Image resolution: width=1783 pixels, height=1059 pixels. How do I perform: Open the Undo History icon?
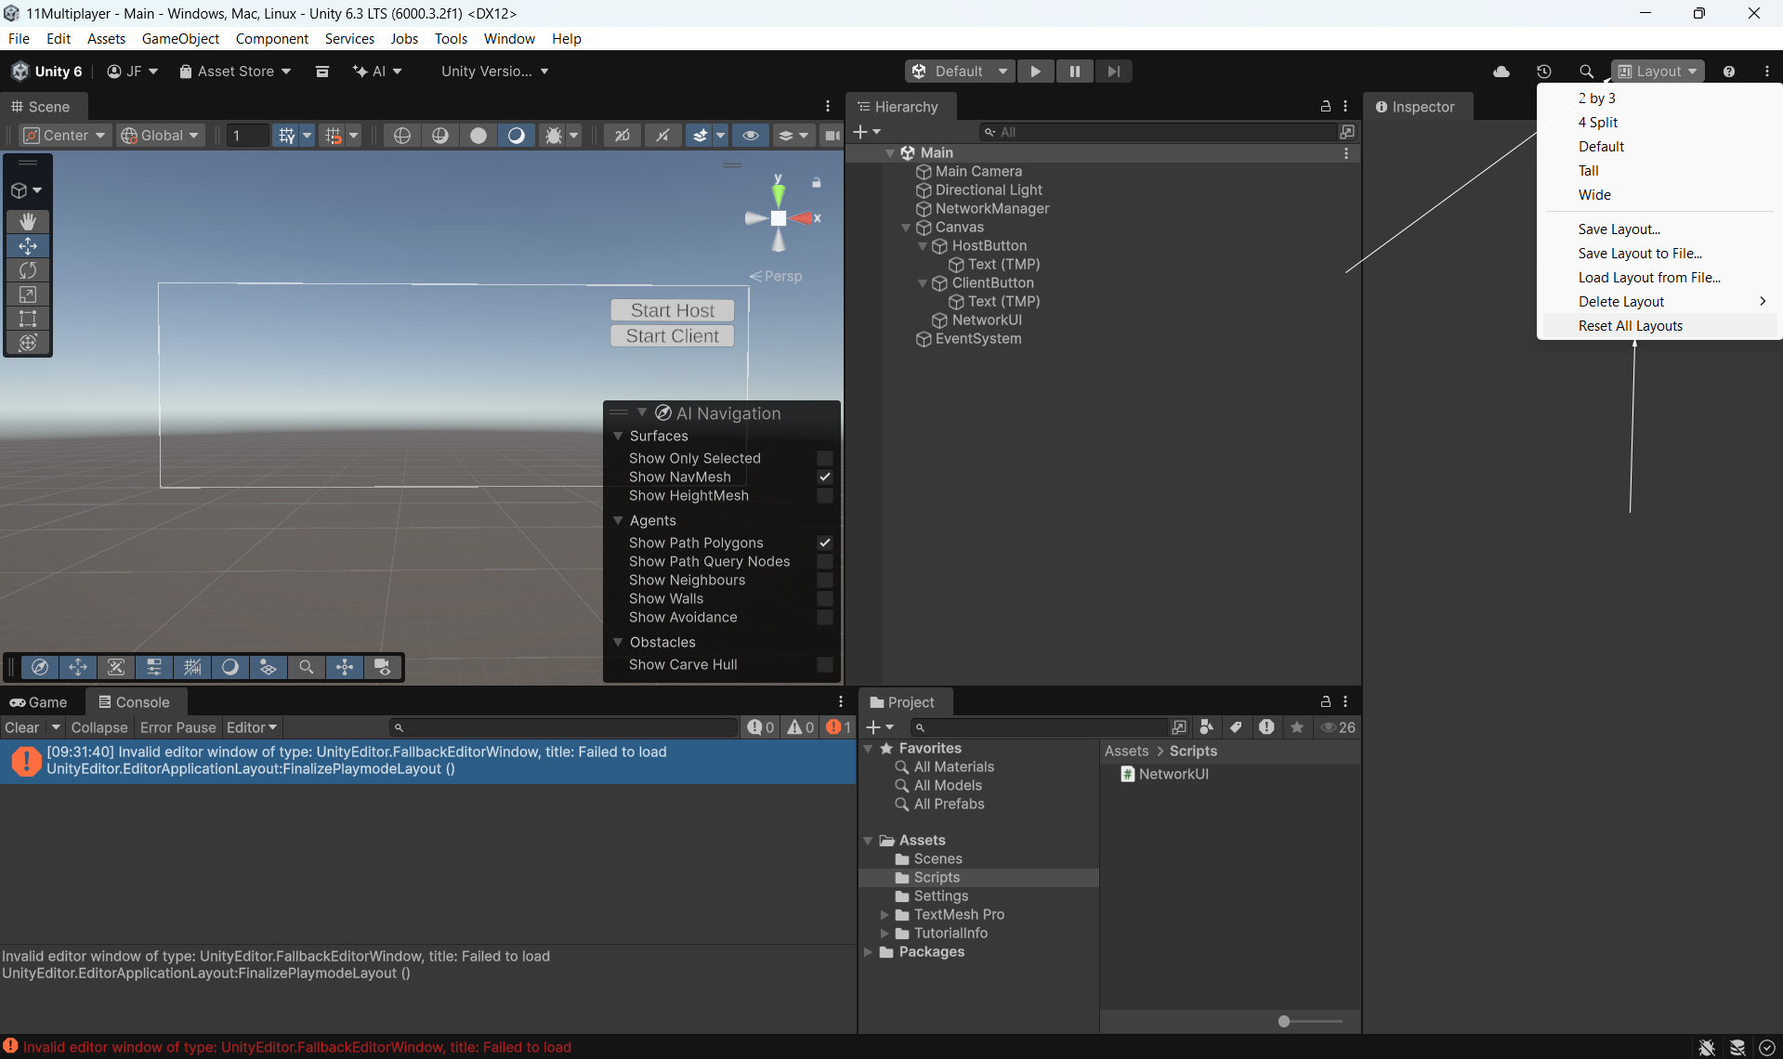[x=1543, y=72]
